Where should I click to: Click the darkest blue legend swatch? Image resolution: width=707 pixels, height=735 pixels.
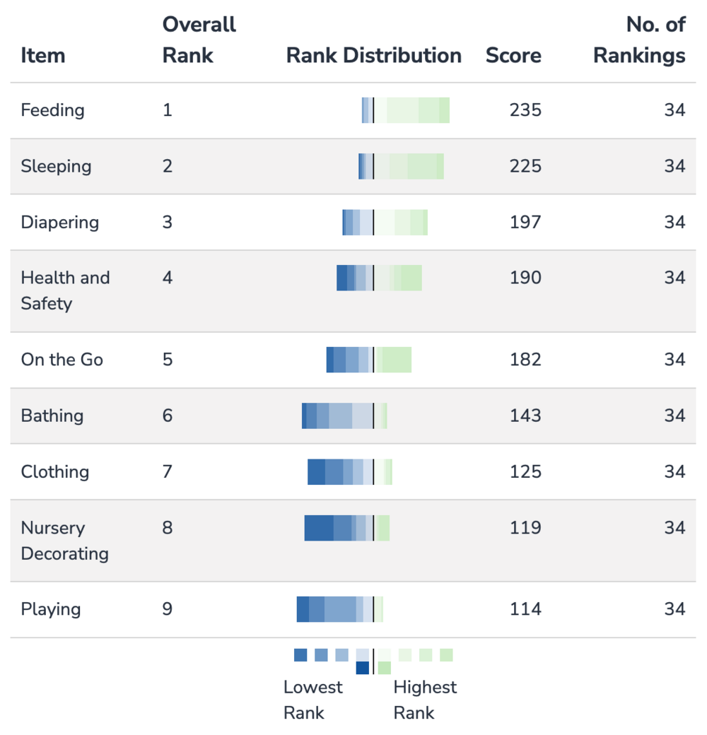coord(363,668)
